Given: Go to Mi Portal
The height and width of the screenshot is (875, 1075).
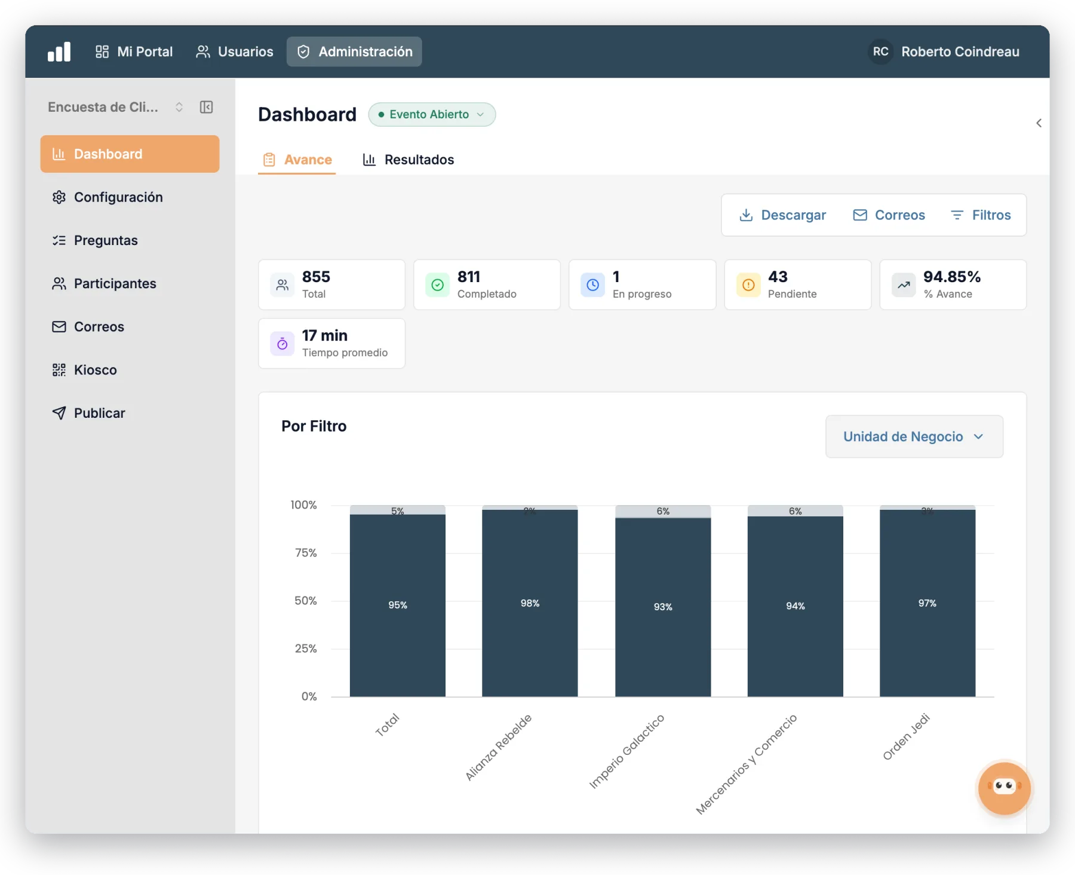Looking at the screenshot, I should pos(134,52).
